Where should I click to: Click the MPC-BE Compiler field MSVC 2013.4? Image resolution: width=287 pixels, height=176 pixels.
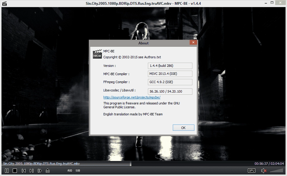point(170,74)
